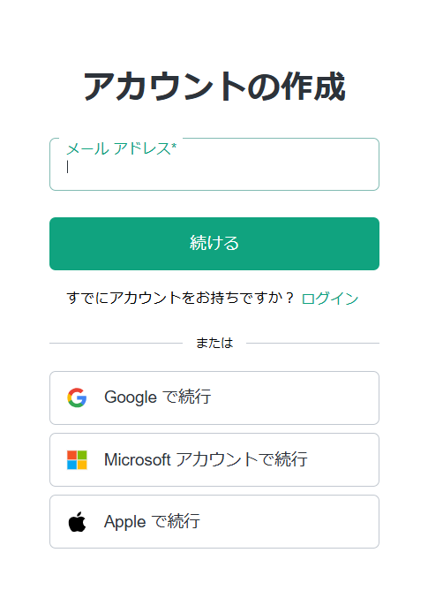
Task: Click the divider line left of または
Action: coord(116,344)
